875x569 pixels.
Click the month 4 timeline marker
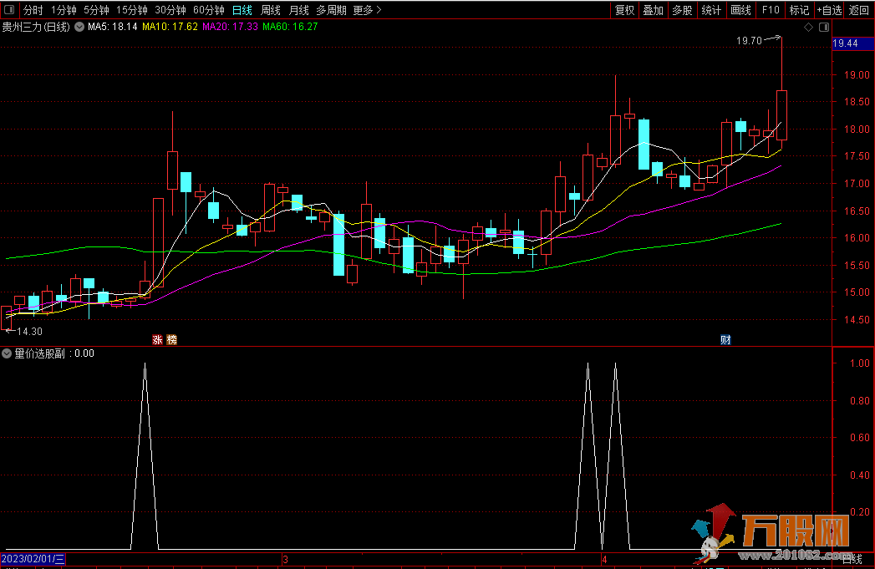point(604,559)
